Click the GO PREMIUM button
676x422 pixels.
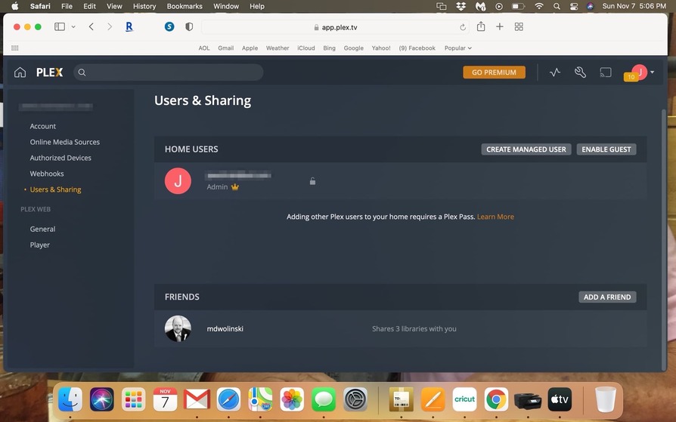coord(494,72)
